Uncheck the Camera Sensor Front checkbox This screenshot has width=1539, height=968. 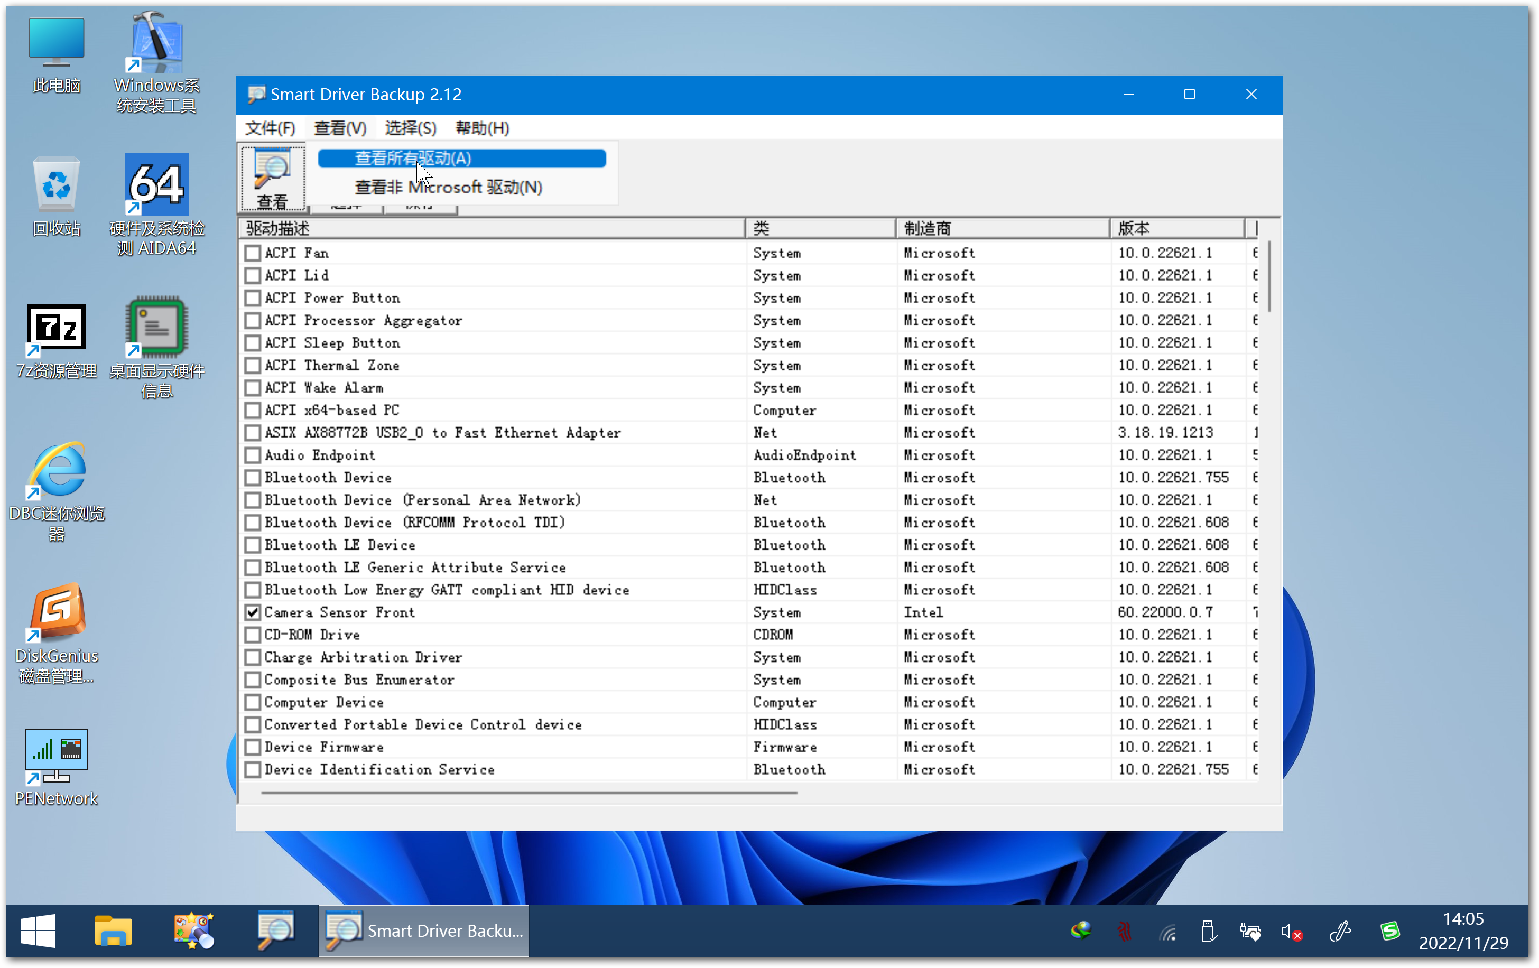pyautogui.click(x=253, y=612)
